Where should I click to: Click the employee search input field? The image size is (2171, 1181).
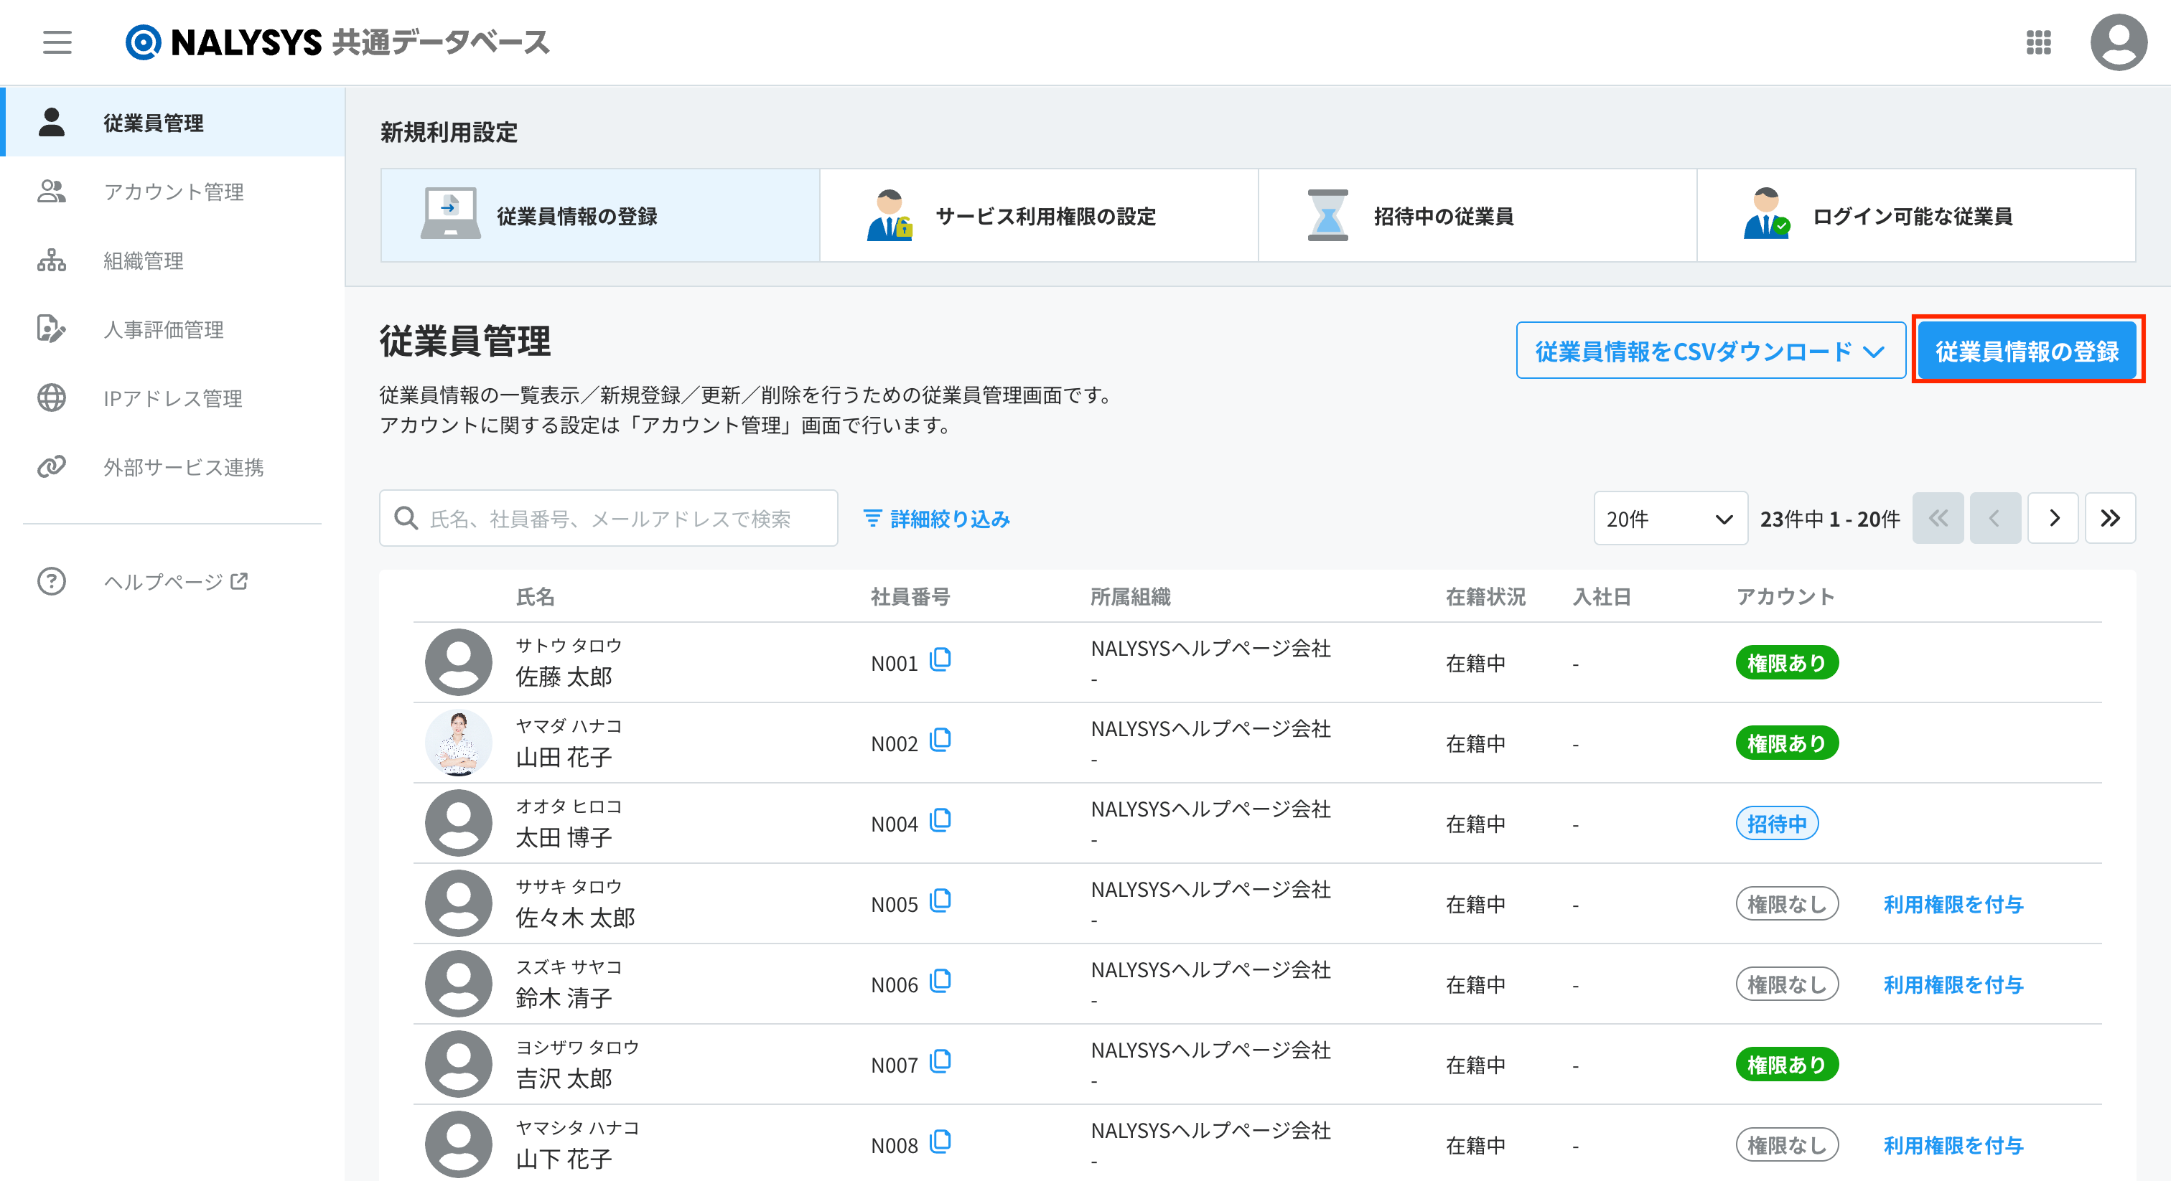609,519
